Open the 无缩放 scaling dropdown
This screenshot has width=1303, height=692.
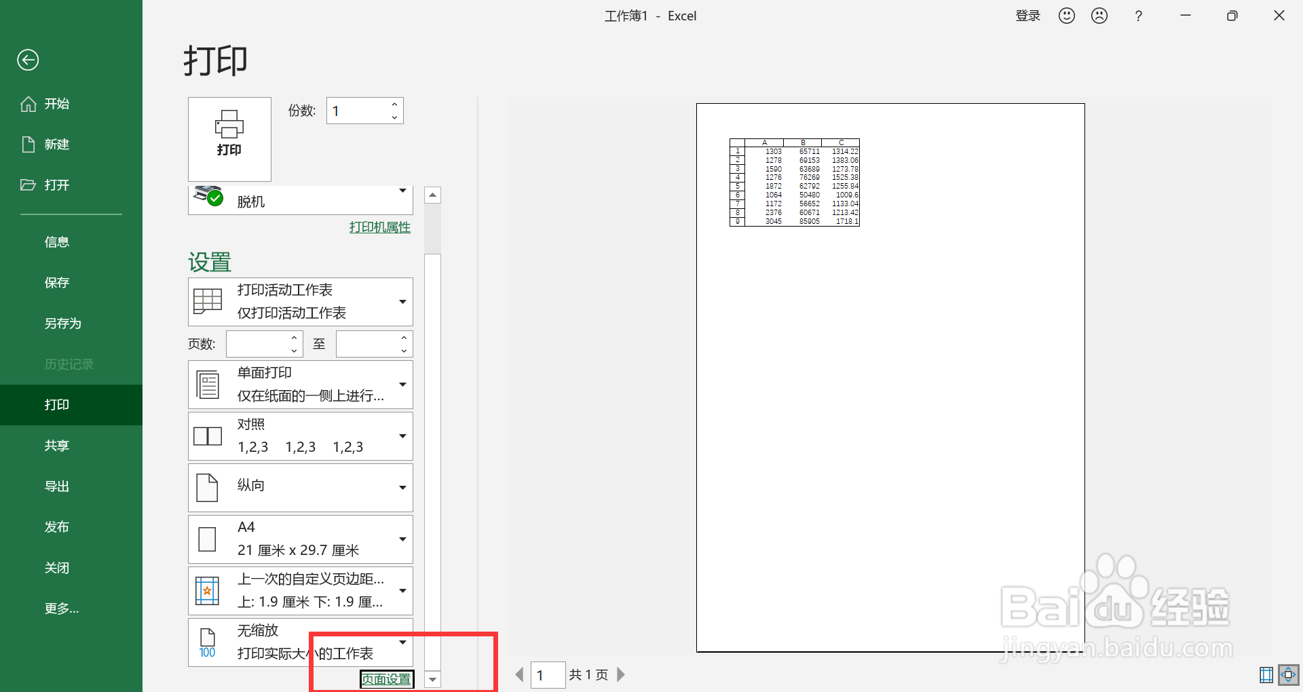coord(301,642)
